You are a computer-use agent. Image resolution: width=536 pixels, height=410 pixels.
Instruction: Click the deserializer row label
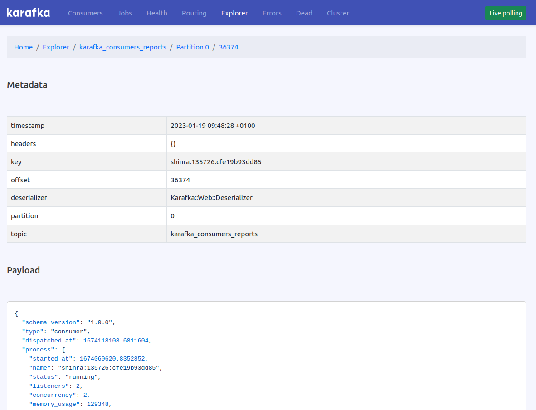pos(29,198)
